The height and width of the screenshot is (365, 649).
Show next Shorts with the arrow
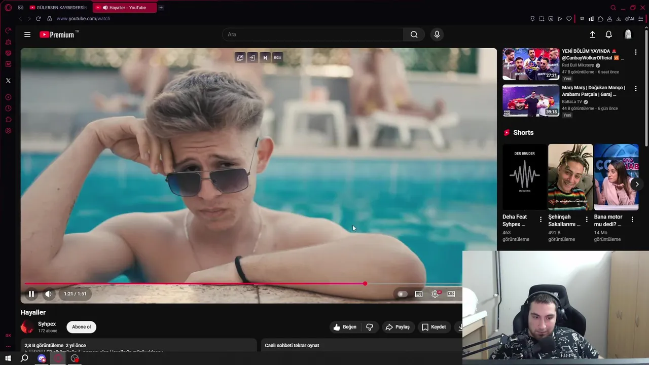[637, 184]
